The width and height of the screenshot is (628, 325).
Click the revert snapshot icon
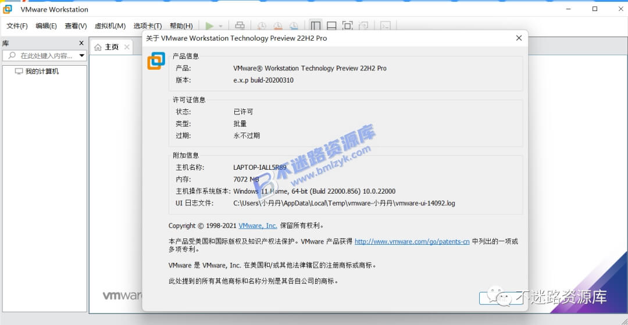point(278,26)
